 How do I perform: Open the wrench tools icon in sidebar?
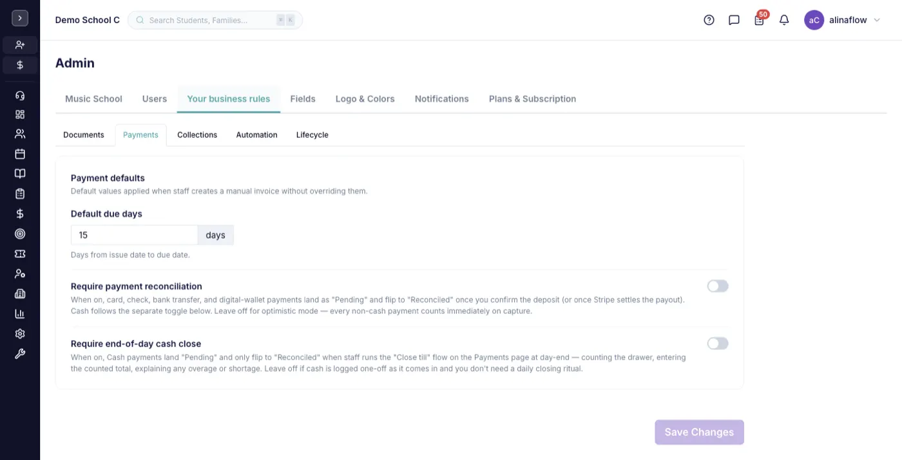click(20, 353)
